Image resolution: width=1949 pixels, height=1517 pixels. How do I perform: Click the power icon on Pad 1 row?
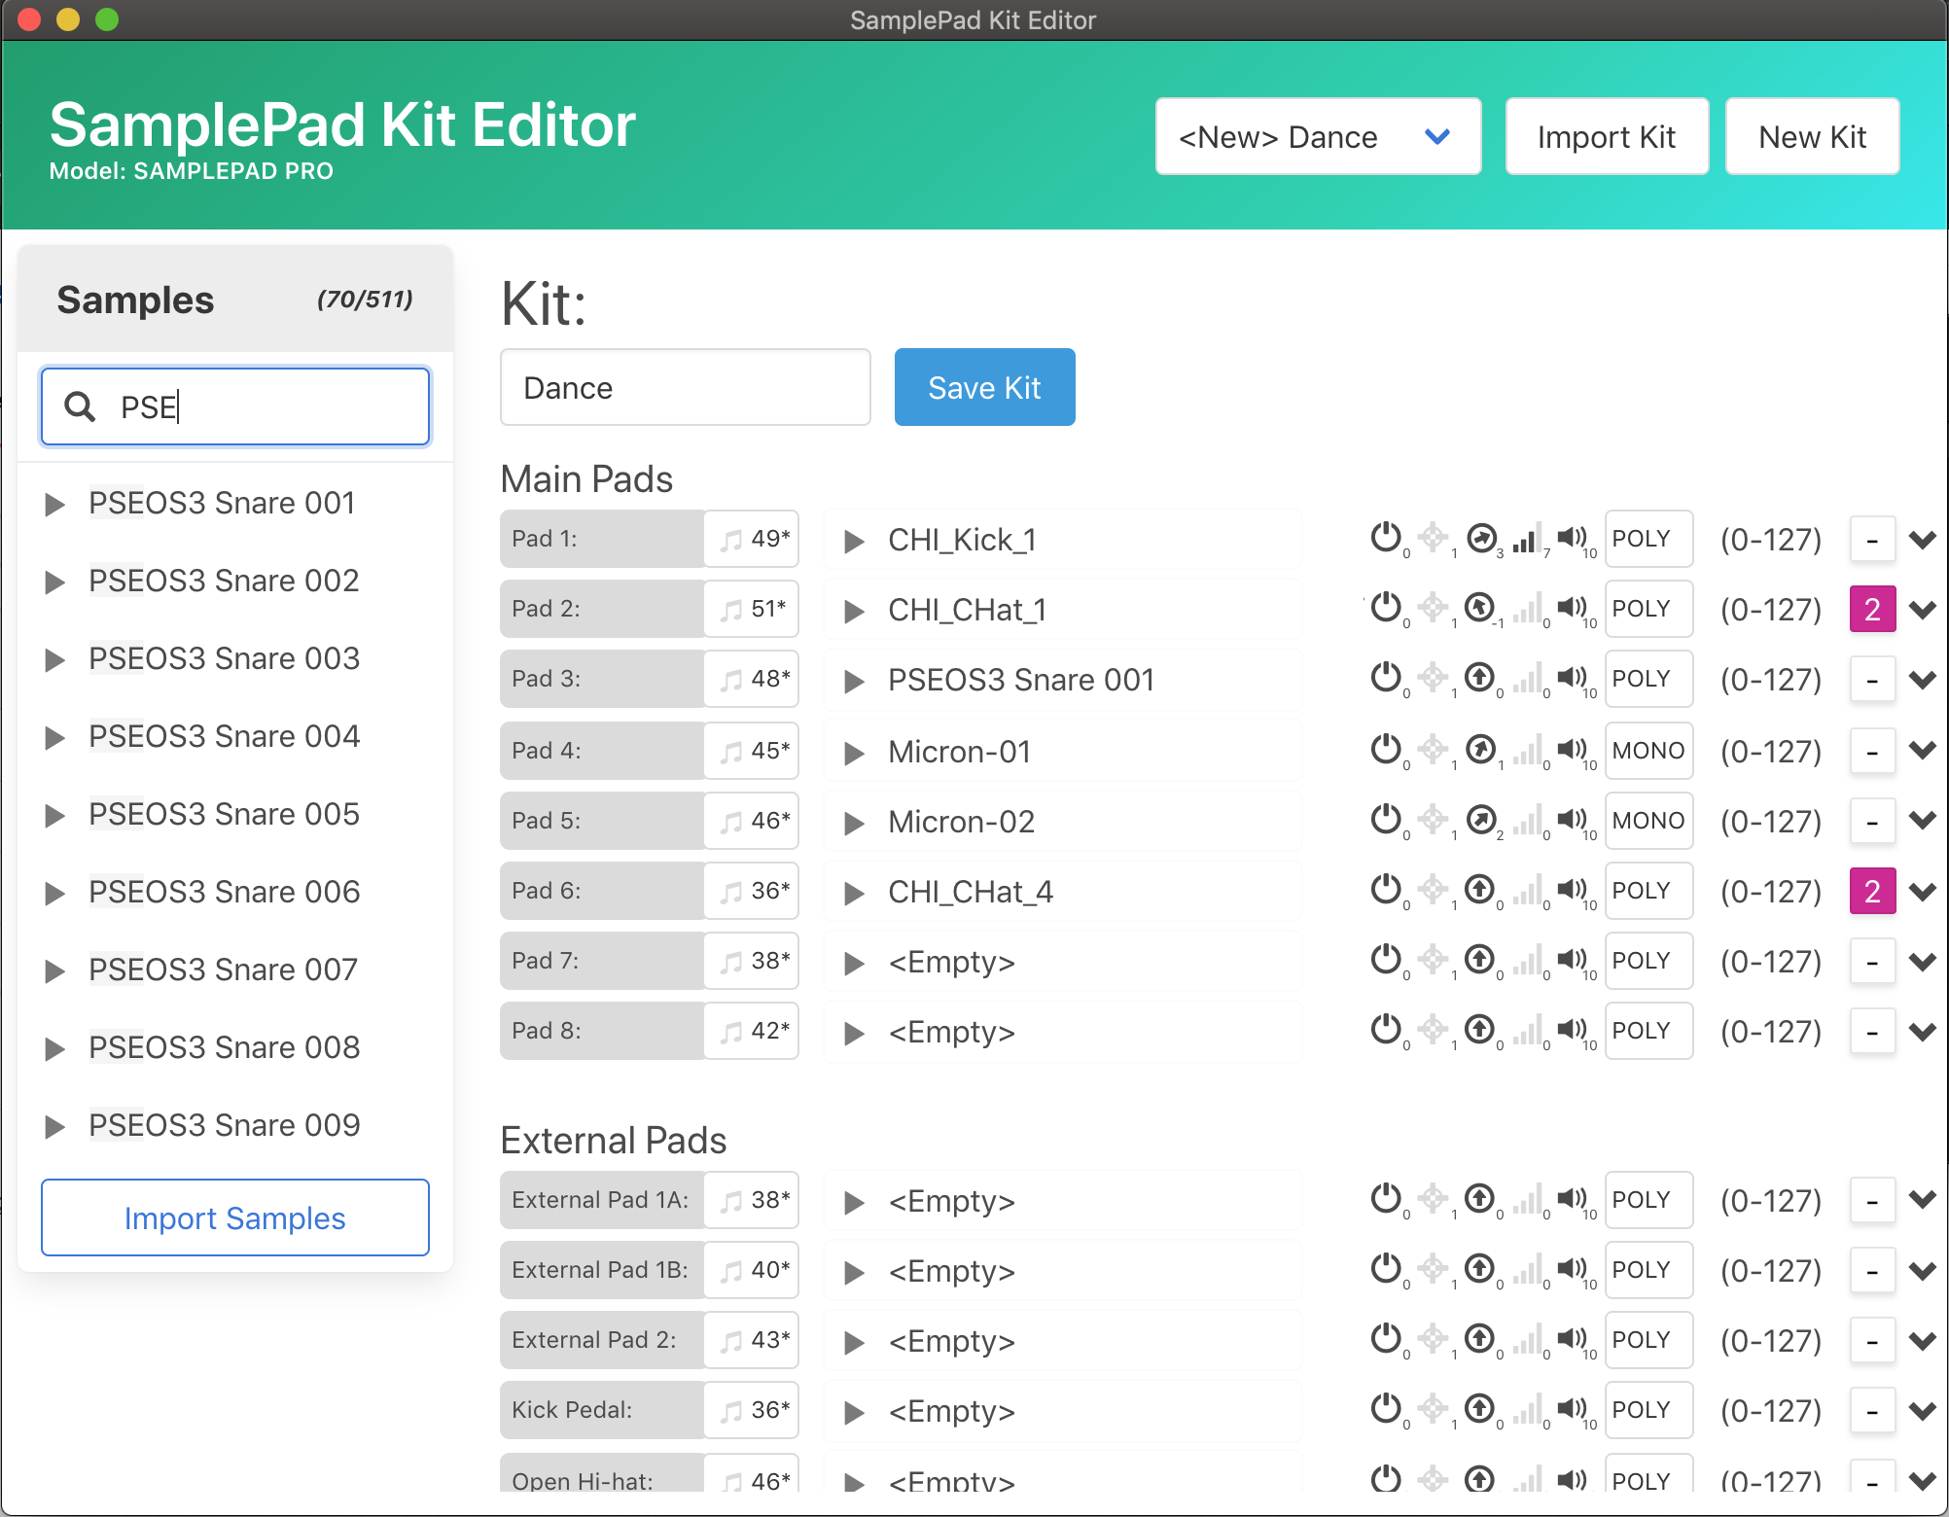(1385, 537)
